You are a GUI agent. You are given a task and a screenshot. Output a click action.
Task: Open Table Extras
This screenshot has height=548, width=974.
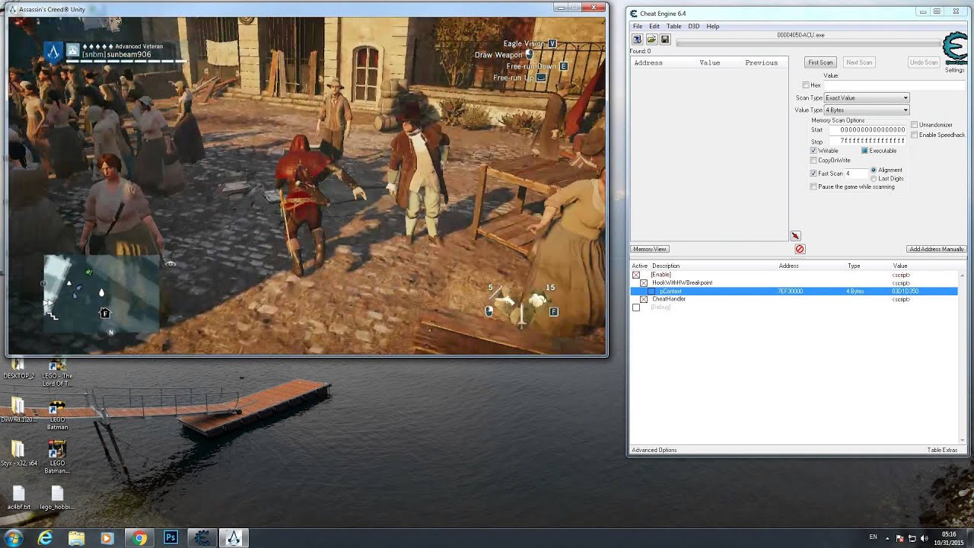pos(942,450)
